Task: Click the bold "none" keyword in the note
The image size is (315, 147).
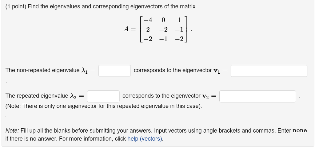Action: [300, 131]
